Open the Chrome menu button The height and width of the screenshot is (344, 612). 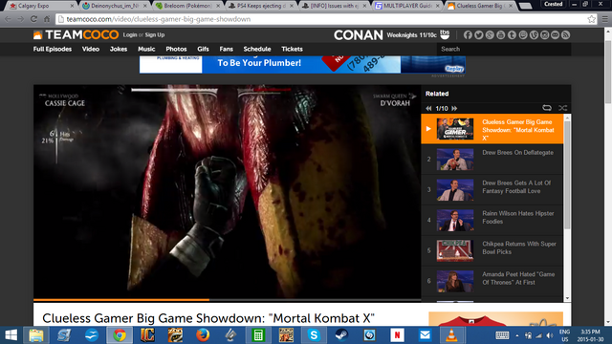(604, 19)
